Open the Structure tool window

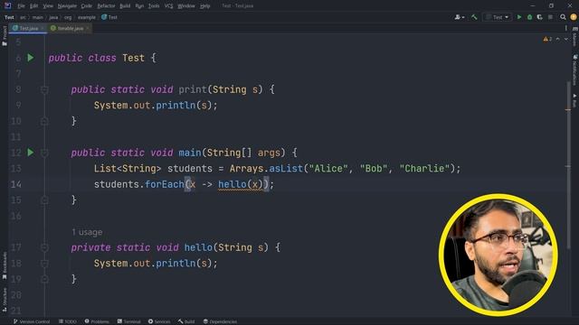pyautogui.click(x=5, y=300)
